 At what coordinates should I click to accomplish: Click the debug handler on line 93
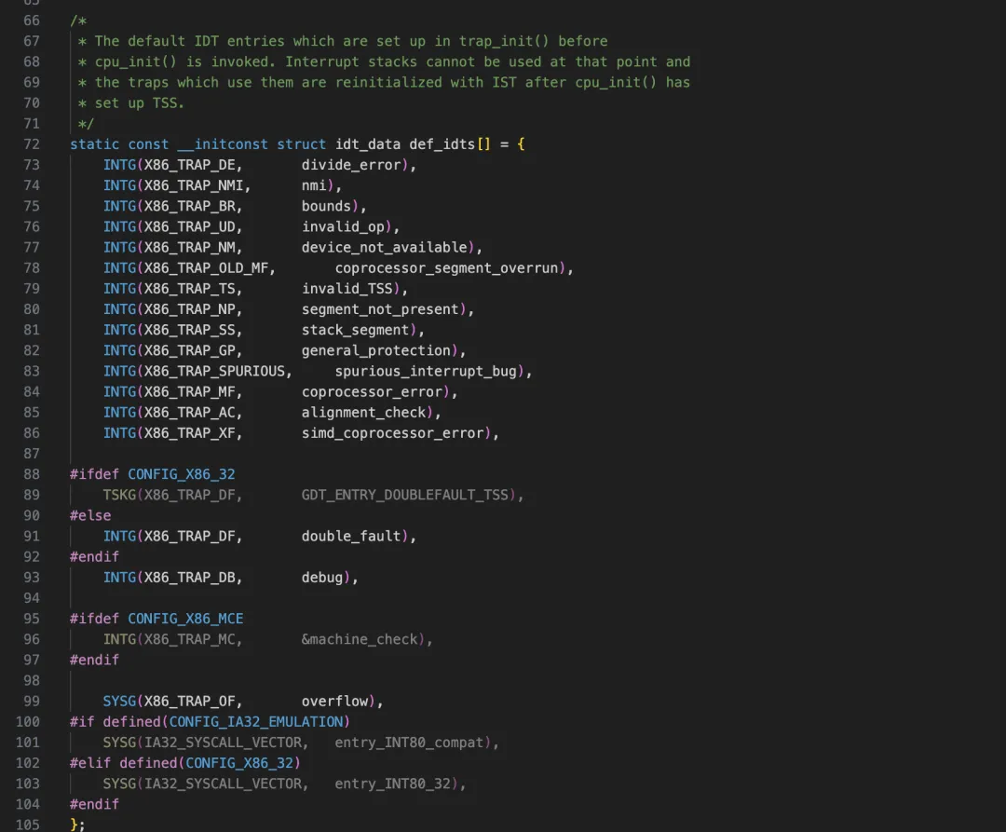tap(322, 578)
